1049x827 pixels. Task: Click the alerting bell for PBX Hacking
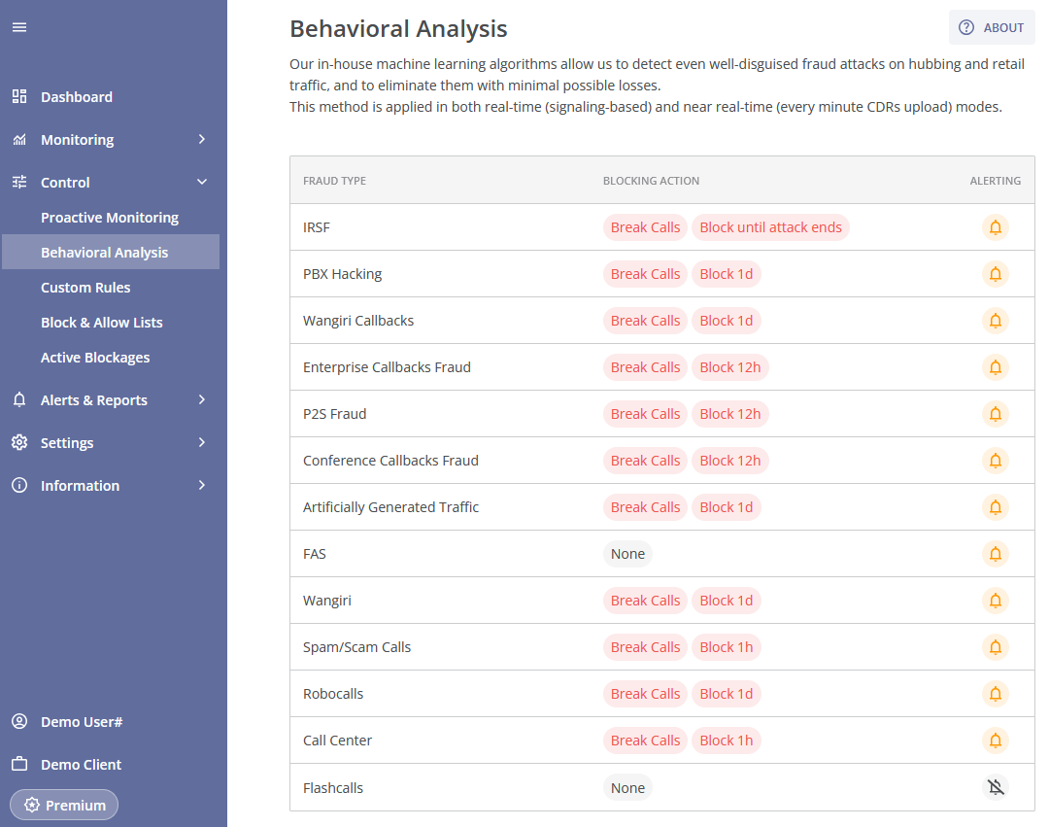tap(995, 273)
